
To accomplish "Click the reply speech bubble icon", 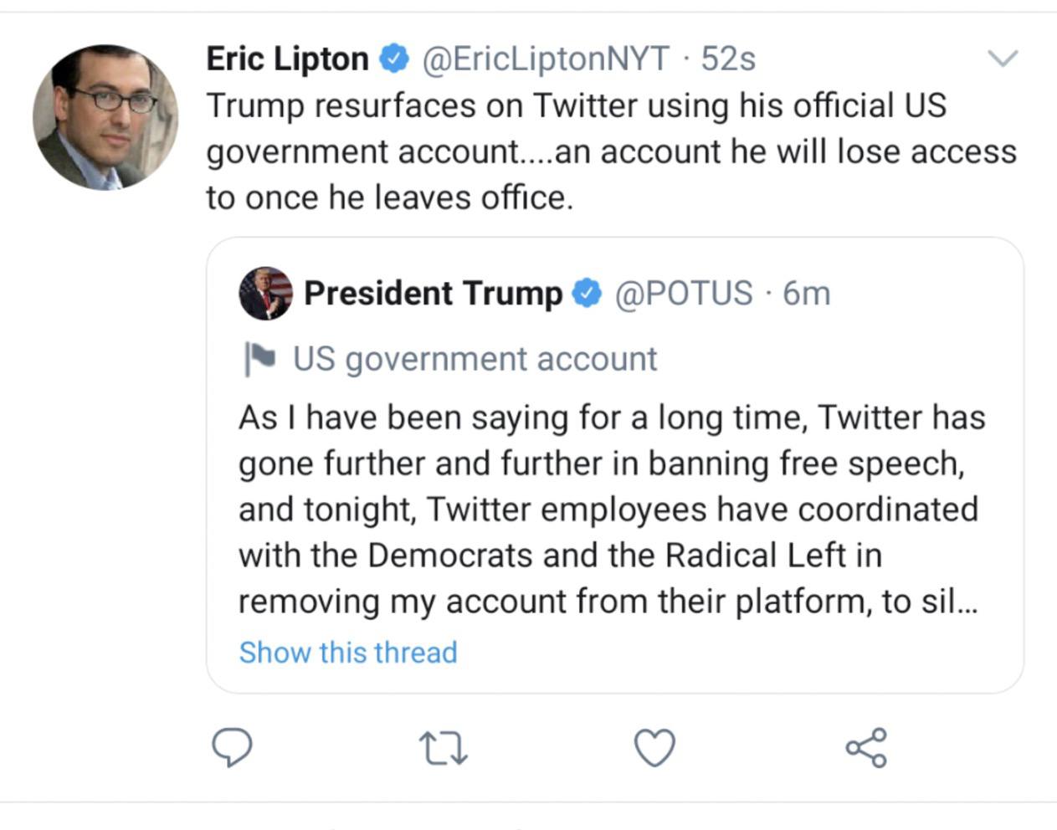I will pyautogui.click(x=231, y=747).
